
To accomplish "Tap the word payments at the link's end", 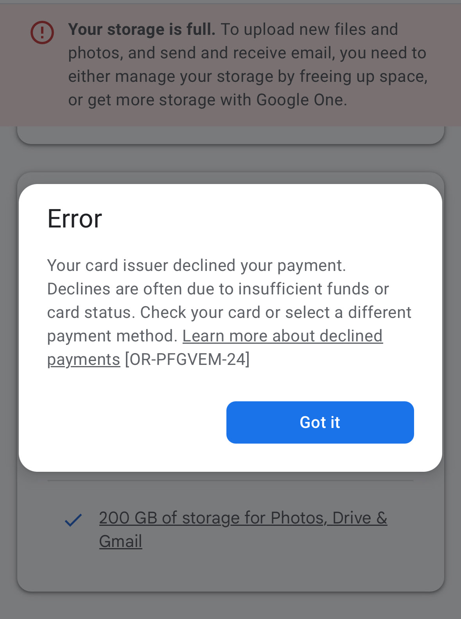I will (x=83, y=359).
